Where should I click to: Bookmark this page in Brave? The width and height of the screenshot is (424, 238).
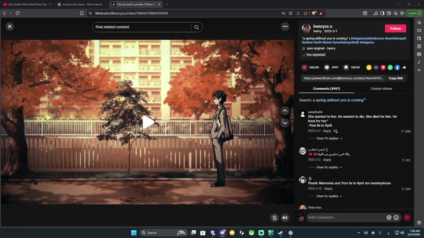[x=81, y=13]
